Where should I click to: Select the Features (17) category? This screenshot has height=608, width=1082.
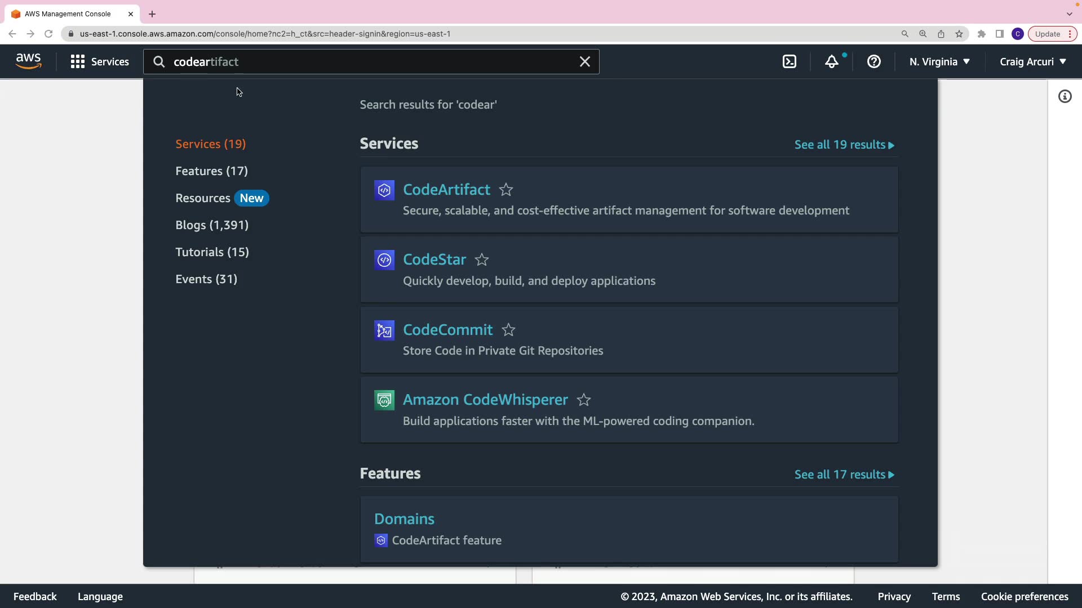click(x=211, y=171)
